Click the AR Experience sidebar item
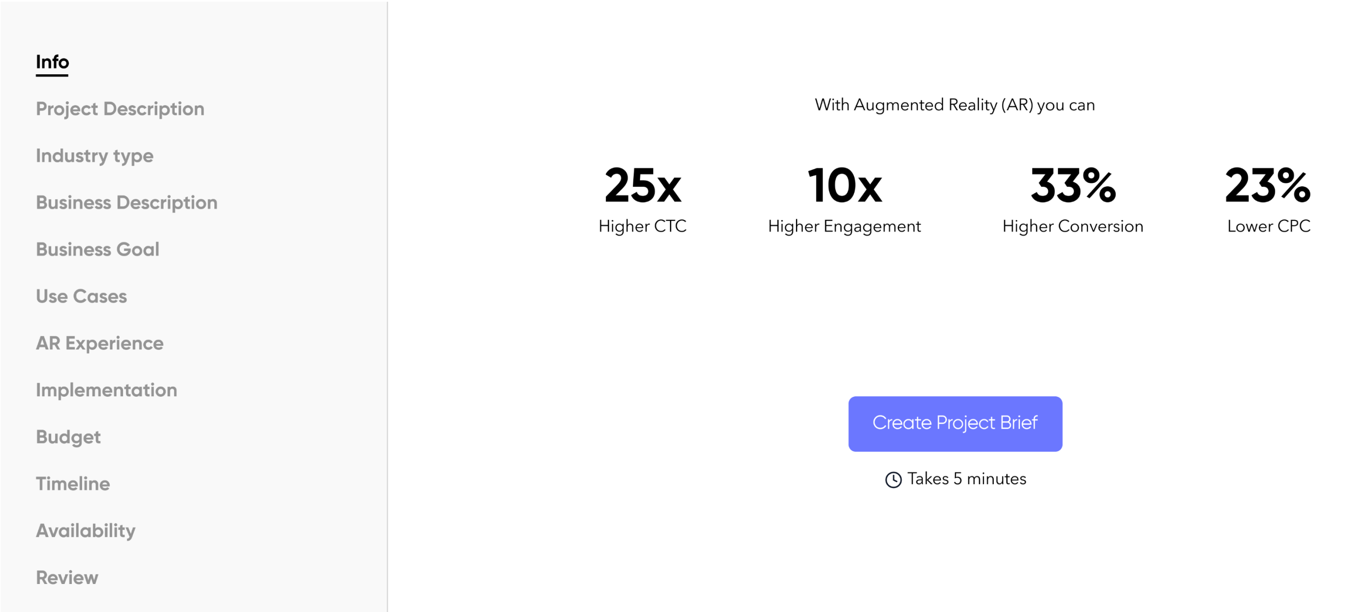The image size is (1353, 612). pyautogui.click(x=98, y=343)
